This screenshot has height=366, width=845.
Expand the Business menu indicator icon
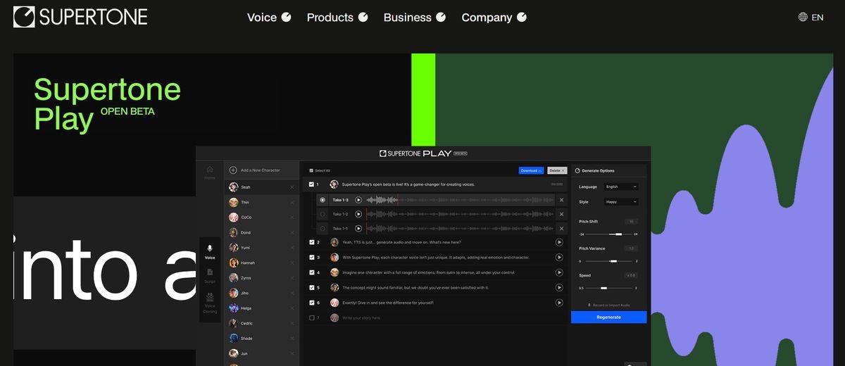tap(441, 17)
